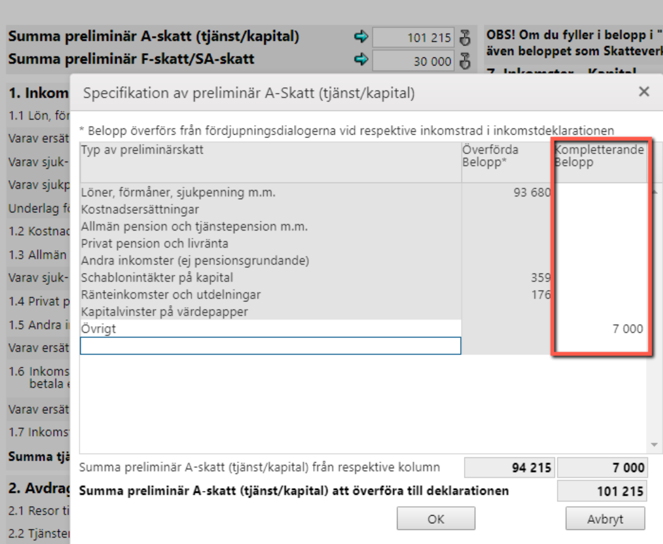Click the Överförda Belopp column header

(508, 162)
